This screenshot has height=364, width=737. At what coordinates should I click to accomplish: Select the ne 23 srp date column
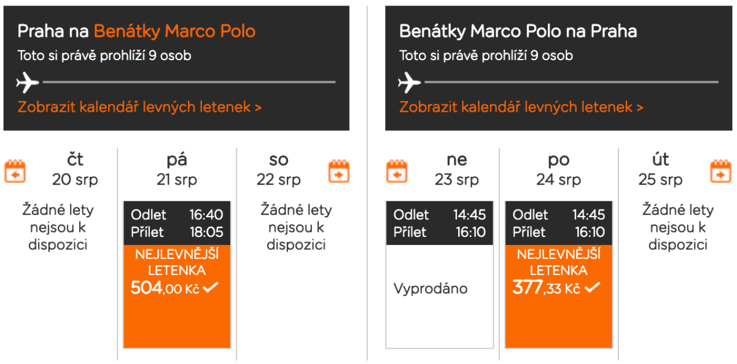coord(456,169)
